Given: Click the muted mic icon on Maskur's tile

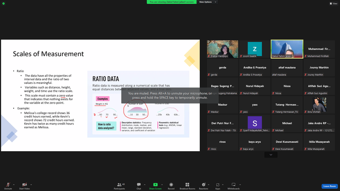Looking at the screenshot, I should 209,112.
